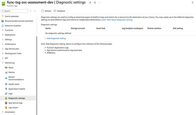Click the Name column header
The height and width of the screenshot is (115, 196).
48,28
